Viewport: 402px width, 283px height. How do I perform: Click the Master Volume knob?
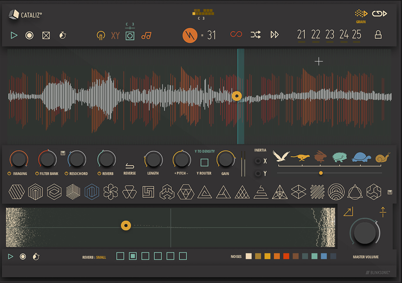point(365,233)
